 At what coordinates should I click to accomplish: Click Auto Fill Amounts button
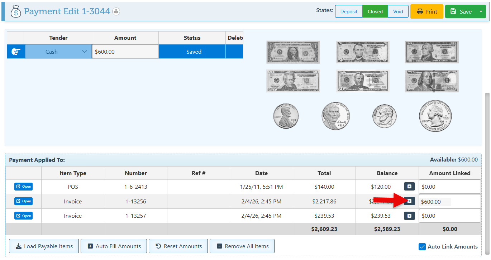pos(114,246)
